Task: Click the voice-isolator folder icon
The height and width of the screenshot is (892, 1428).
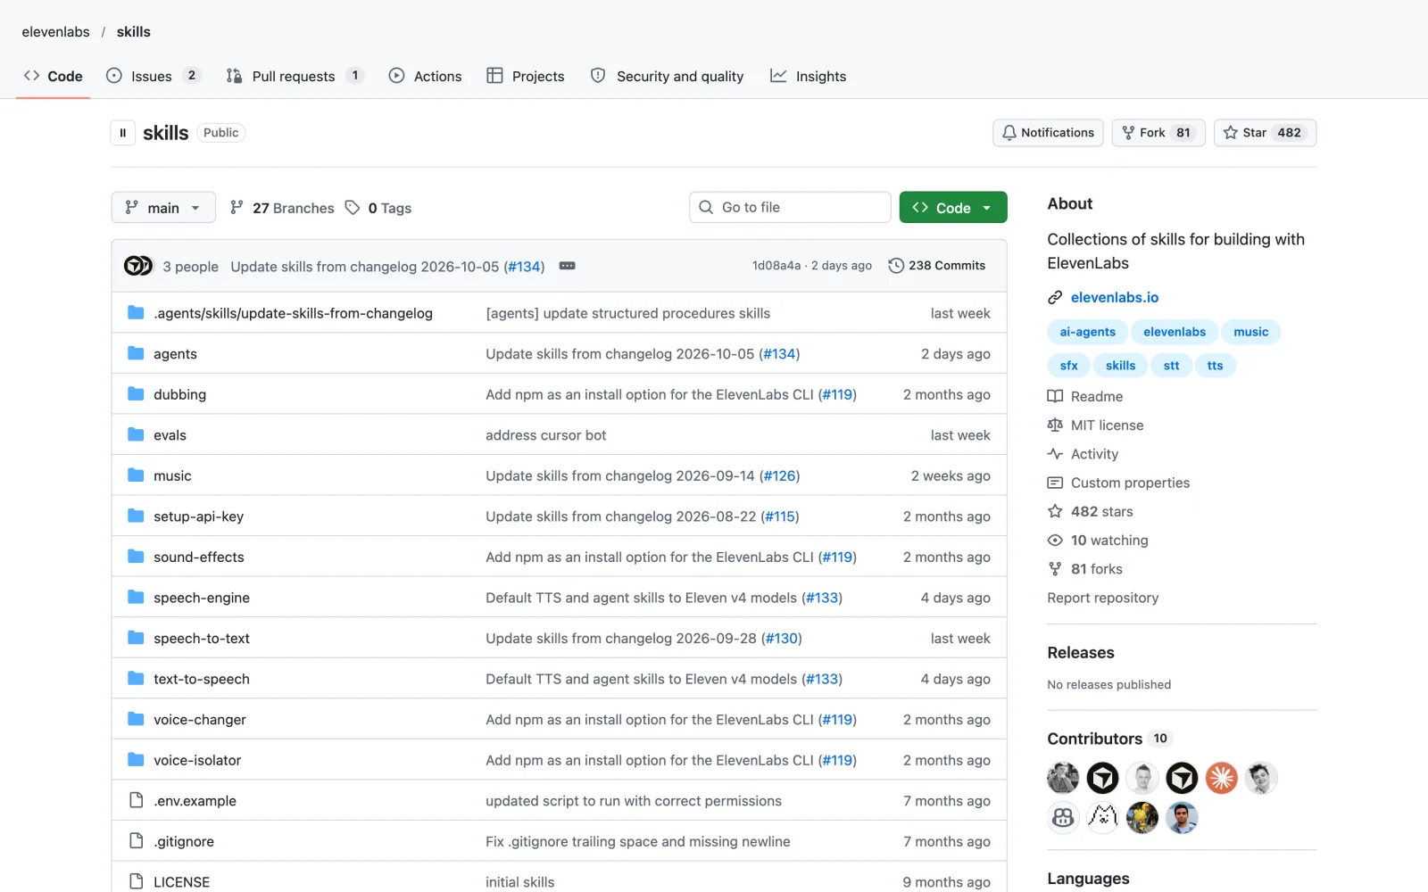Action: [x=136, y=759]
